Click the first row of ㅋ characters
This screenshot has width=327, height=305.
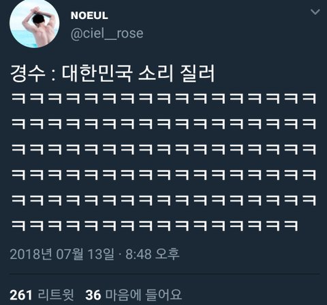[x=163, y=98]
